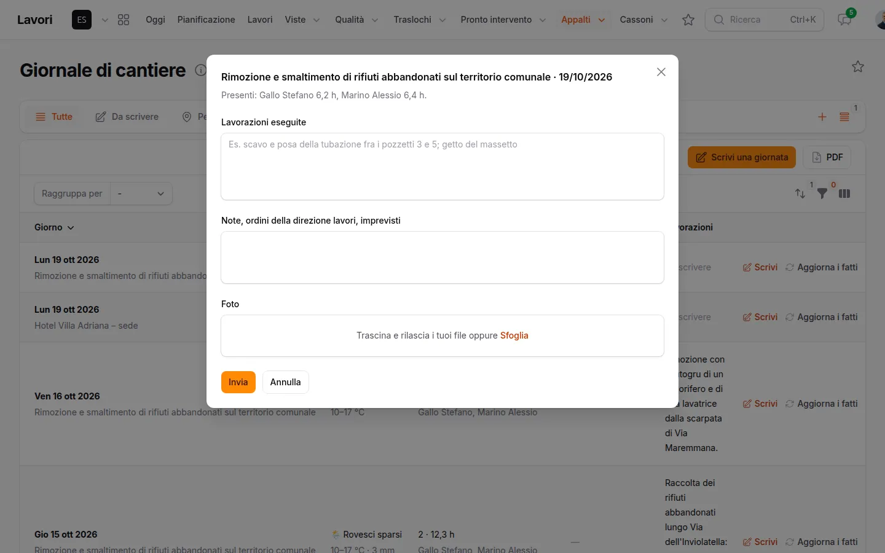Click the Note, ordini della direzione lavori field

click(442, 257)
